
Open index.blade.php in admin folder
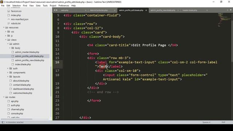point(23,64)
